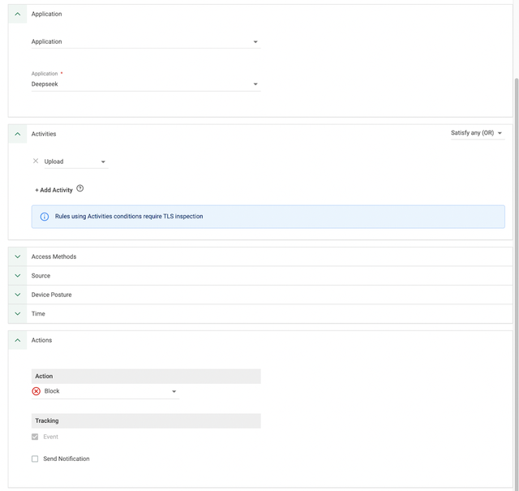Open the Deepseek application dropdown
The width and height of the screenshot is (519, 491).
pos(146,84)
